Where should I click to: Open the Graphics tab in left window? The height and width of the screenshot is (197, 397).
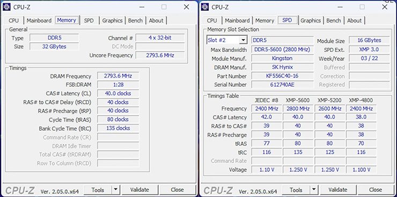112,20
